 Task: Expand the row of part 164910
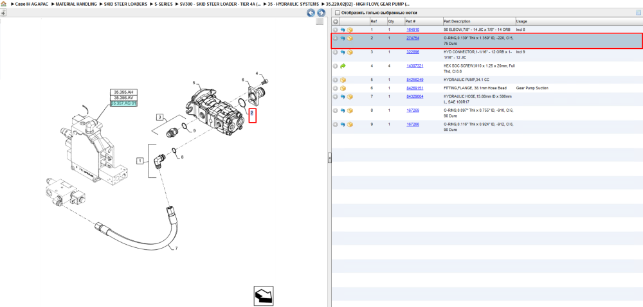(336, 30)
